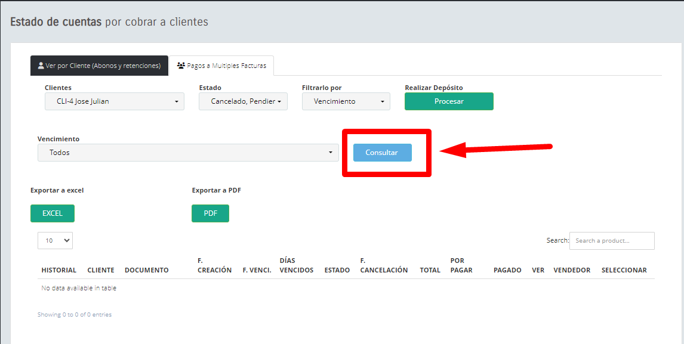Click the green Procesar button
The image size is (684, 344).
point(449,101)
